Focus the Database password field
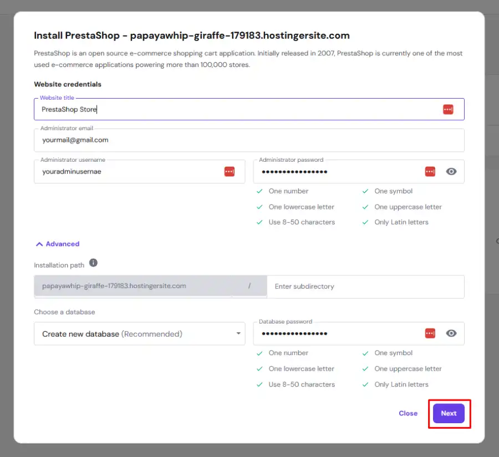The width and height of the screenshot is (499, 457). pos(359,333)
